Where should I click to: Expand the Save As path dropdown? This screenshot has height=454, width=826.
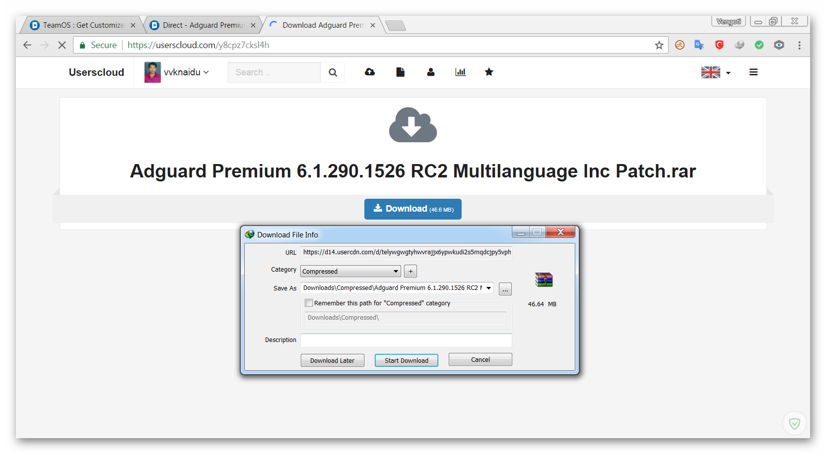488,288
